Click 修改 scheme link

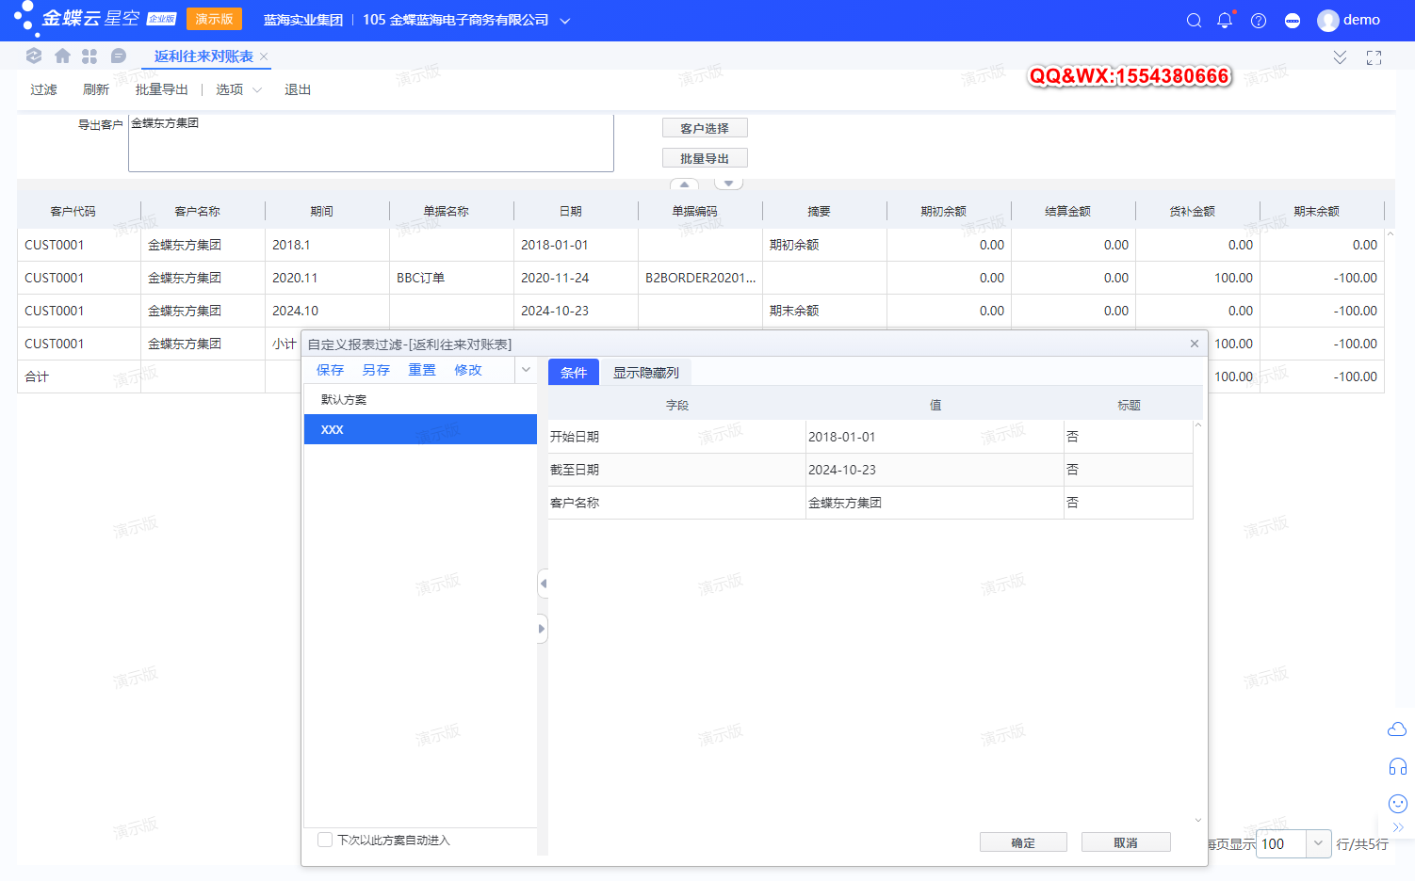coord(468,370)
